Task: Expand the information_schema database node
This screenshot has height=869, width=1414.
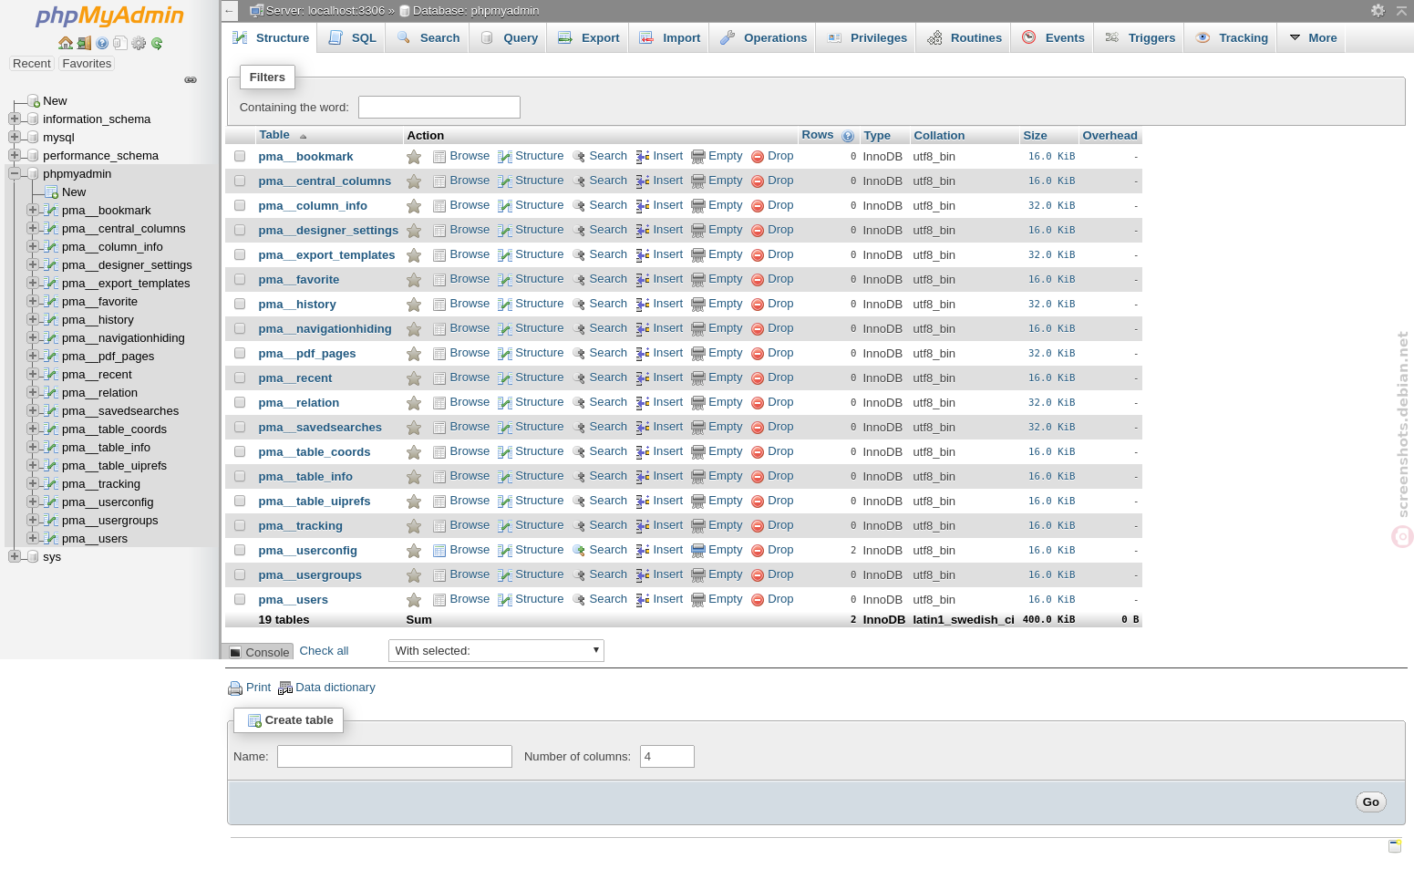Action: click(15, 119)
